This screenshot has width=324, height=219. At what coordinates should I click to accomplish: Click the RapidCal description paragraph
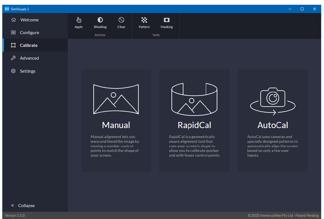tap(194, 146)
